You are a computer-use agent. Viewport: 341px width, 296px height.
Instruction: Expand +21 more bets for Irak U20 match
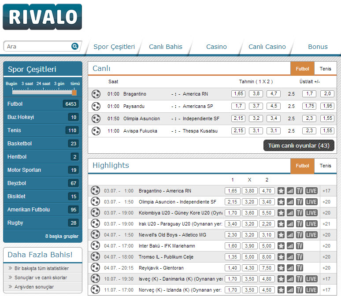coord(326,224)
